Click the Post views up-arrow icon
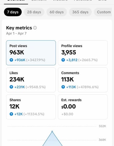This screenshot has height=146, width=114. pyautogui.click(x=11, y=60)
